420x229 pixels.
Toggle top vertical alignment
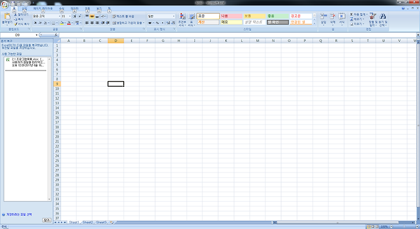[87, 16]
